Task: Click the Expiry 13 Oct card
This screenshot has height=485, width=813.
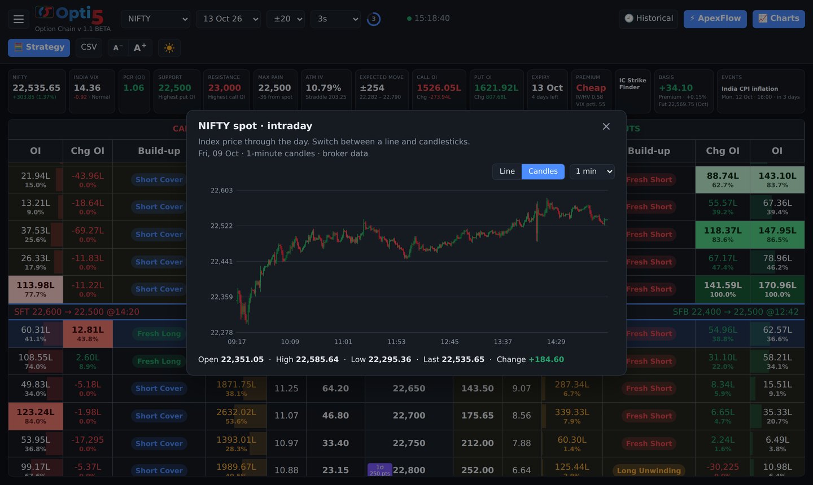Action: pyautogui.click(x=547, y=91)
